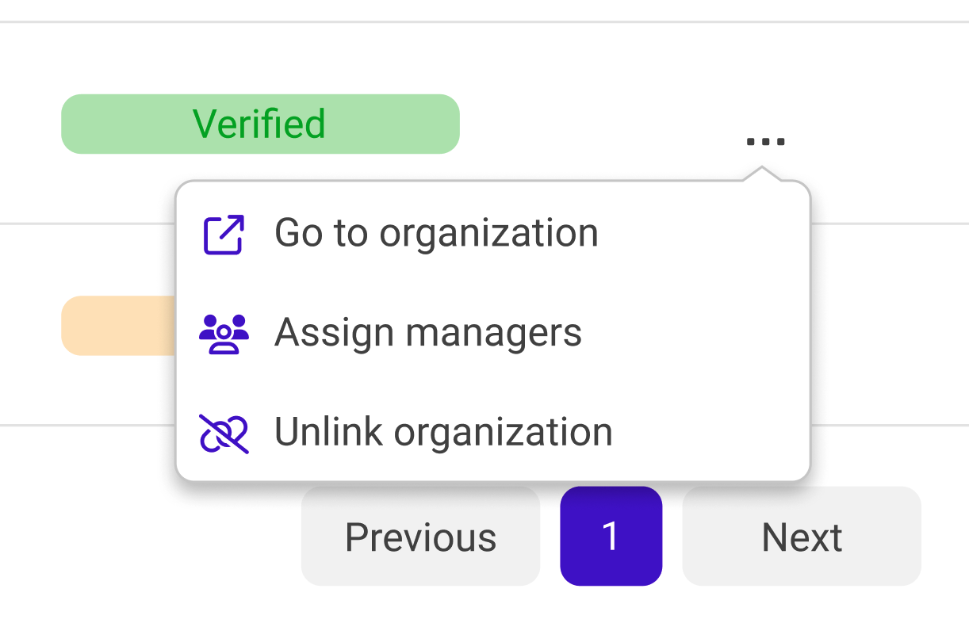Click the broken-link icon next to Unlink organization

[224, 431]
